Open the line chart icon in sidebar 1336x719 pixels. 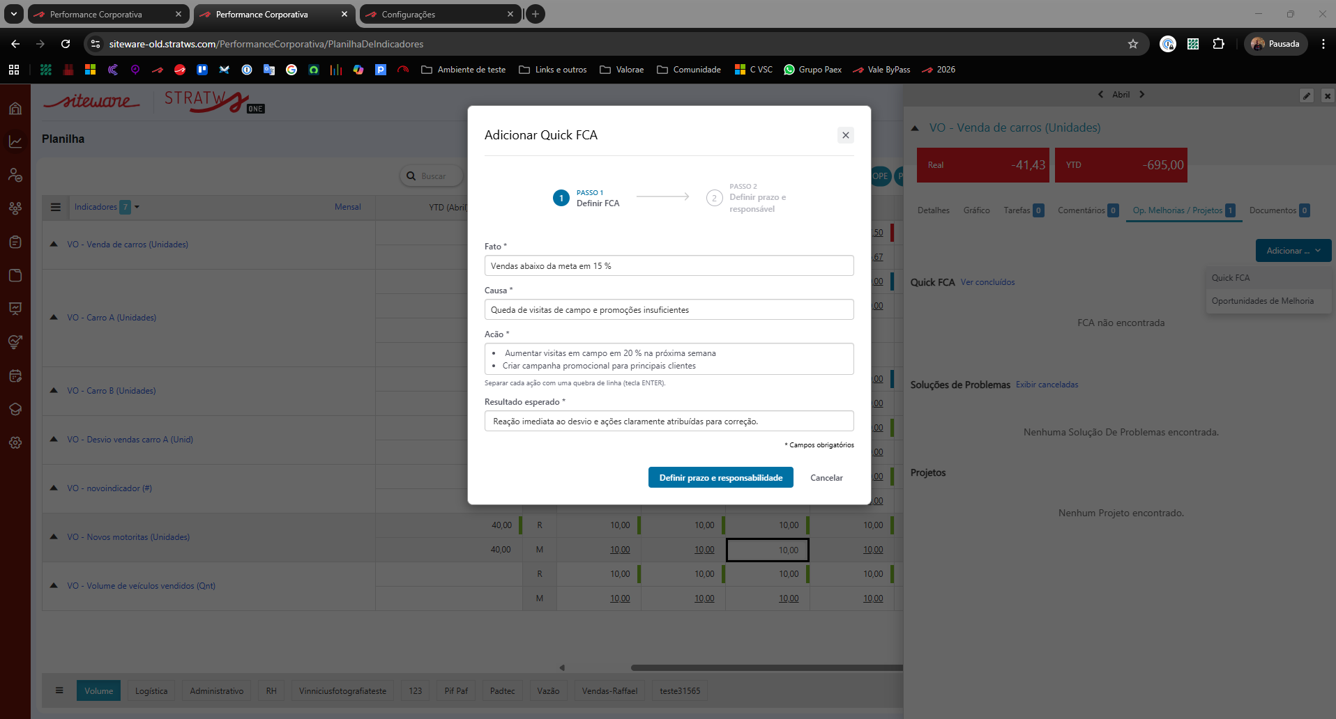point(15,142)
